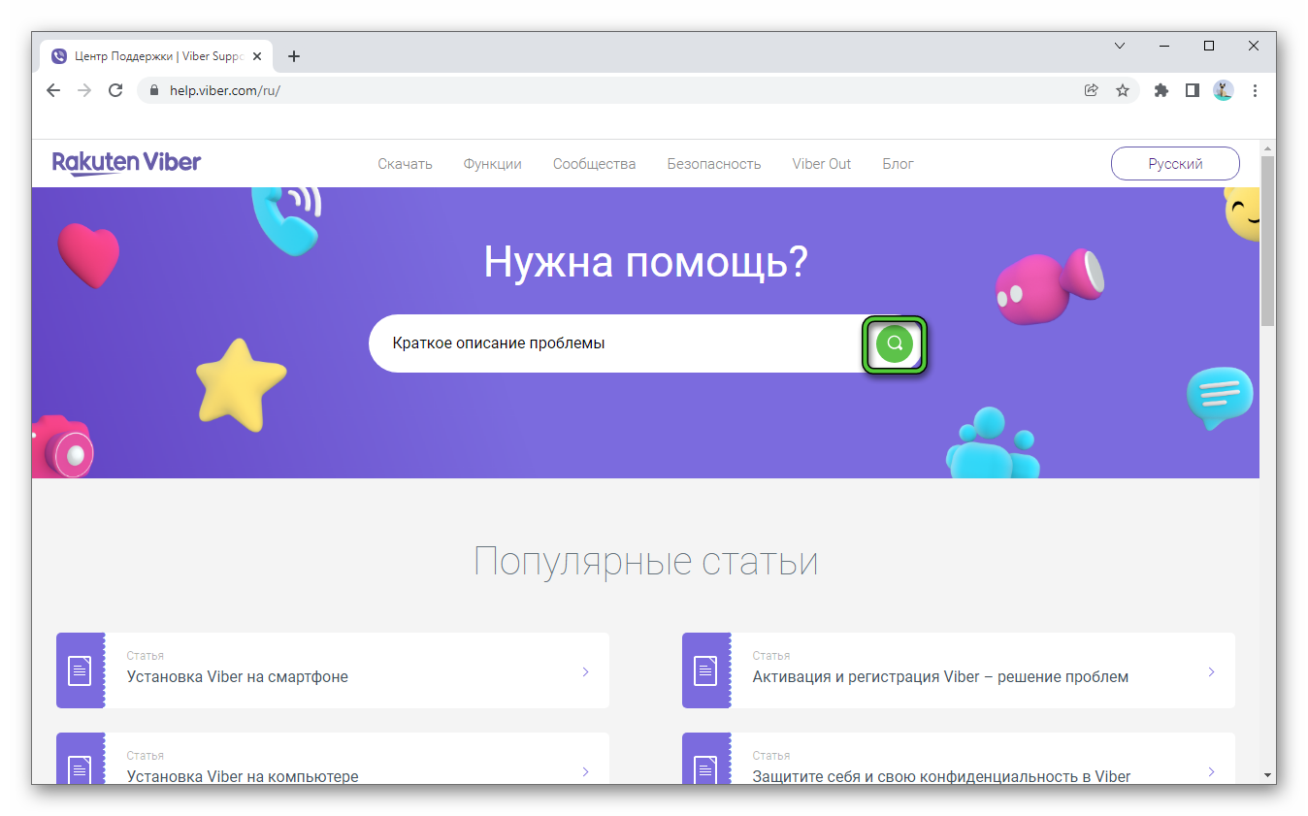This screenshot has height=816, width=1308.
Task: Toggle the browser side panel icon
Action: pos(1193,90)
